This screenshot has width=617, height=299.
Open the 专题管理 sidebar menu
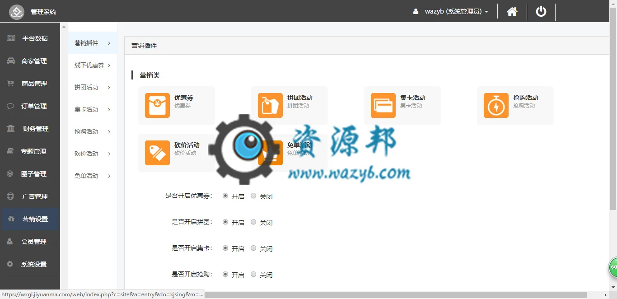(30, 151)
